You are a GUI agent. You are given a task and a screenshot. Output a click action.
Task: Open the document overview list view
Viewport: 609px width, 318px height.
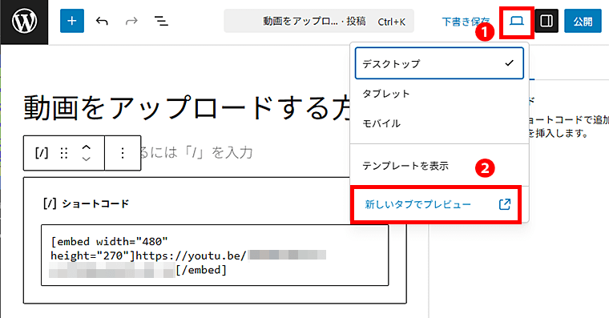[x=161, y=21]
